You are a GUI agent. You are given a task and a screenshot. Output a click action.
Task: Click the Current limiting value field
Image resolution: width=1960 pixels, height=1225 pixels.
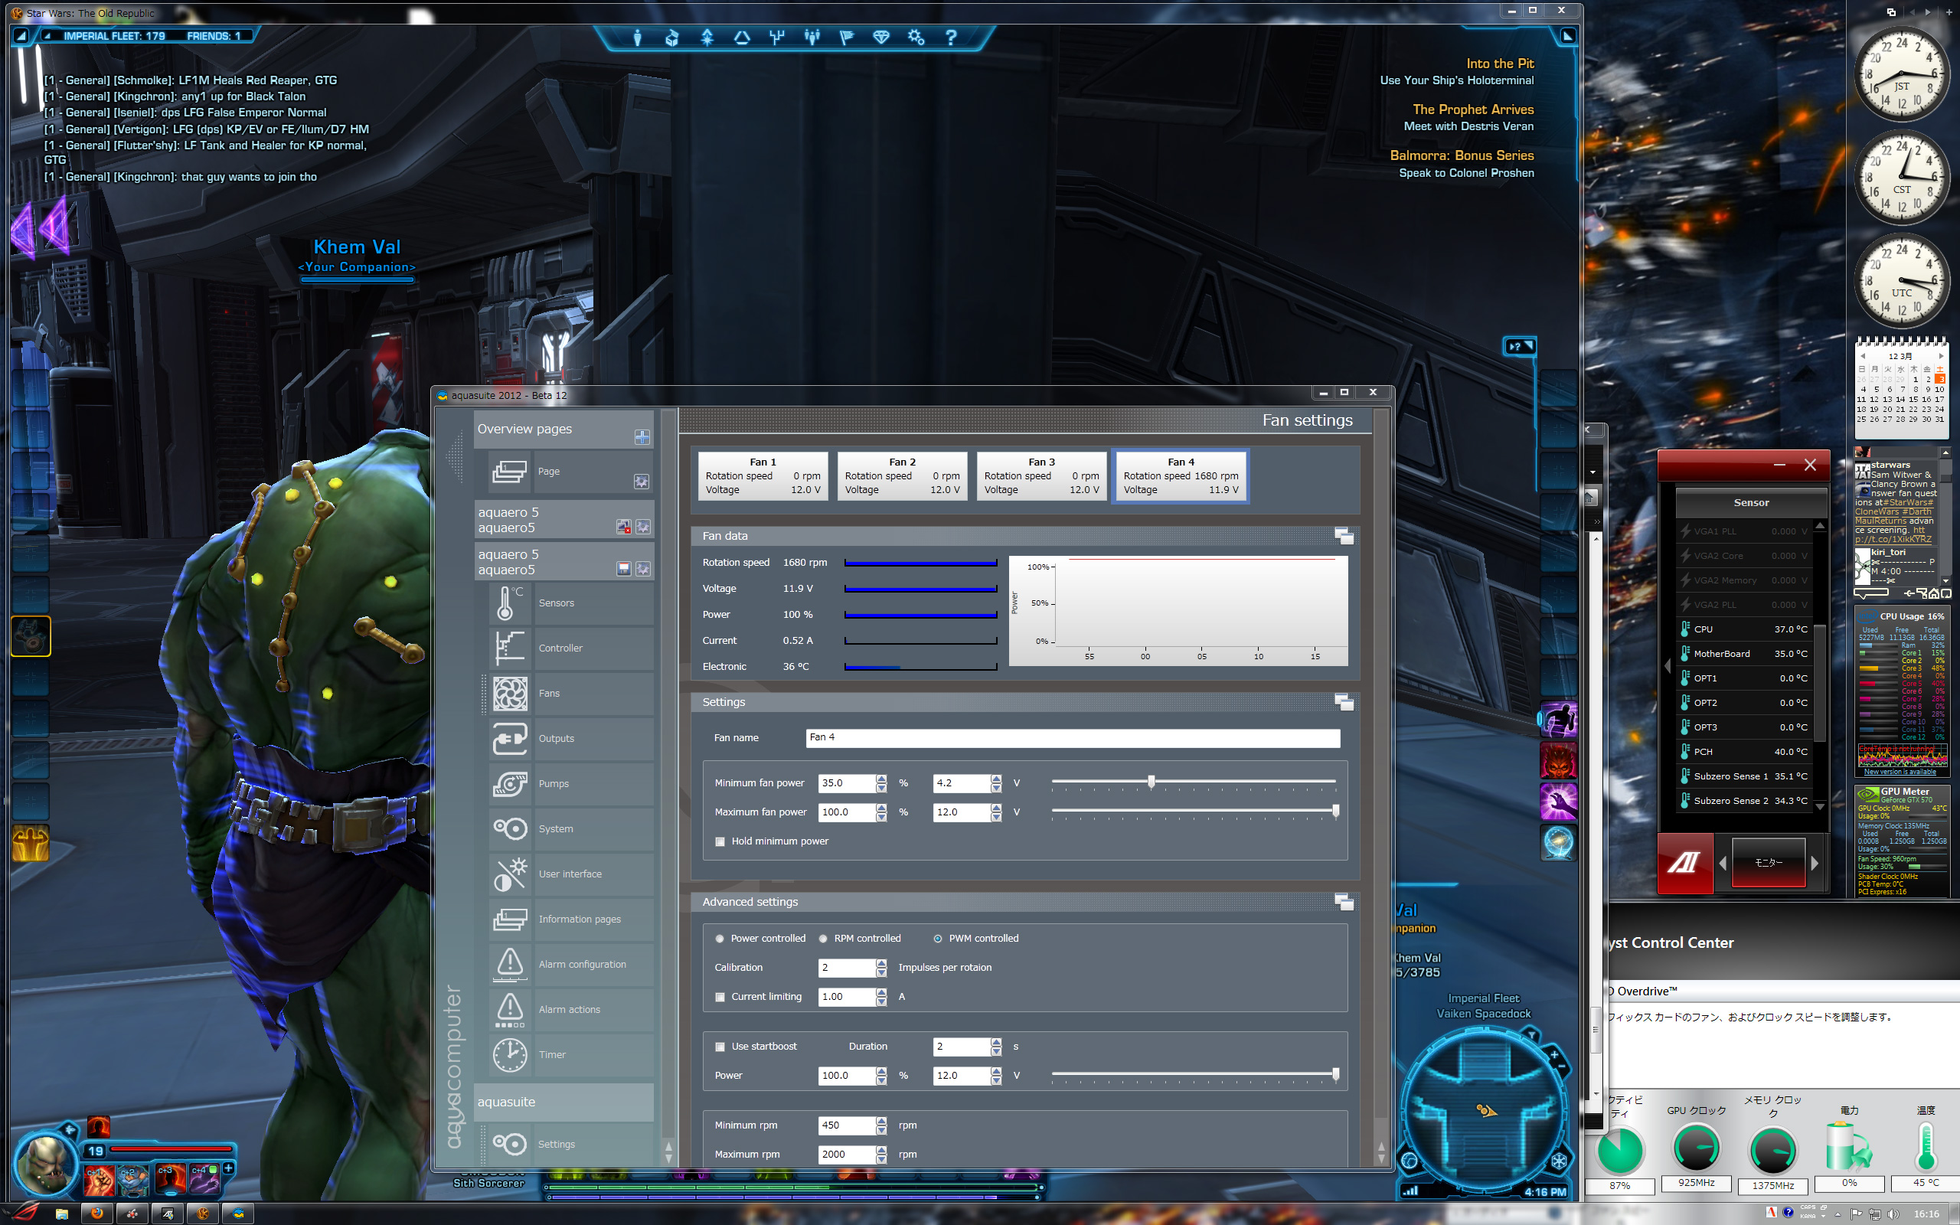click(848, 998)
